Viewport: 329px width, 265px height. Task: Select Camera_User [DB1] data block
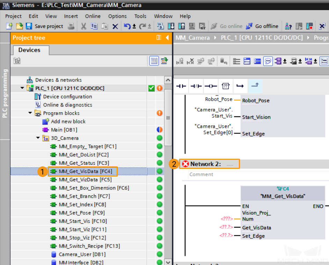(x=82, y=254)
